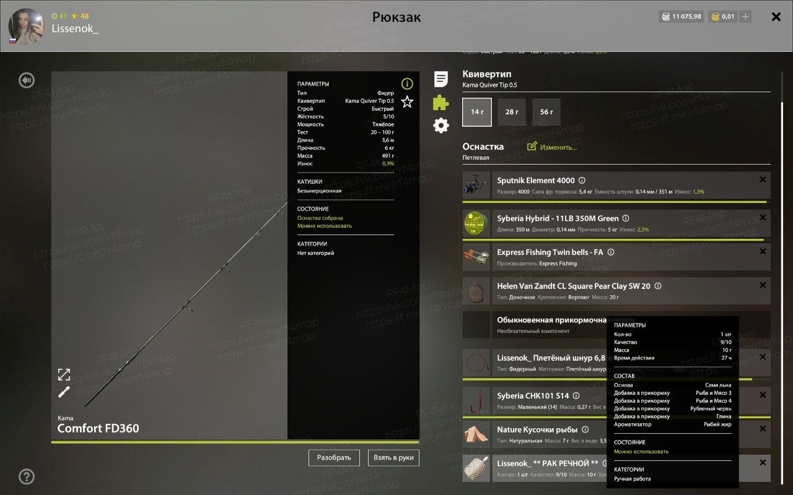The height and width of the screenshot is (495, 793).
Task: Toggle the favorite star for this rod
Action: coord(407,102)
